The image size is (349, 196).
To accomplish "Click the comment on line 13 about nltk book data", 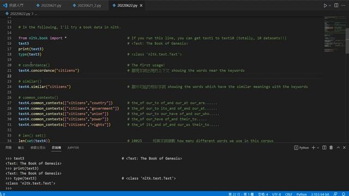I will [70, 27].
